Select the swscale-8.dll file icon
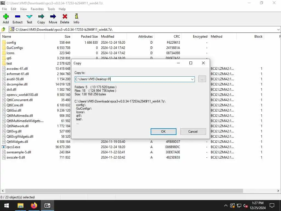281x211 pixels. point(4,157)
